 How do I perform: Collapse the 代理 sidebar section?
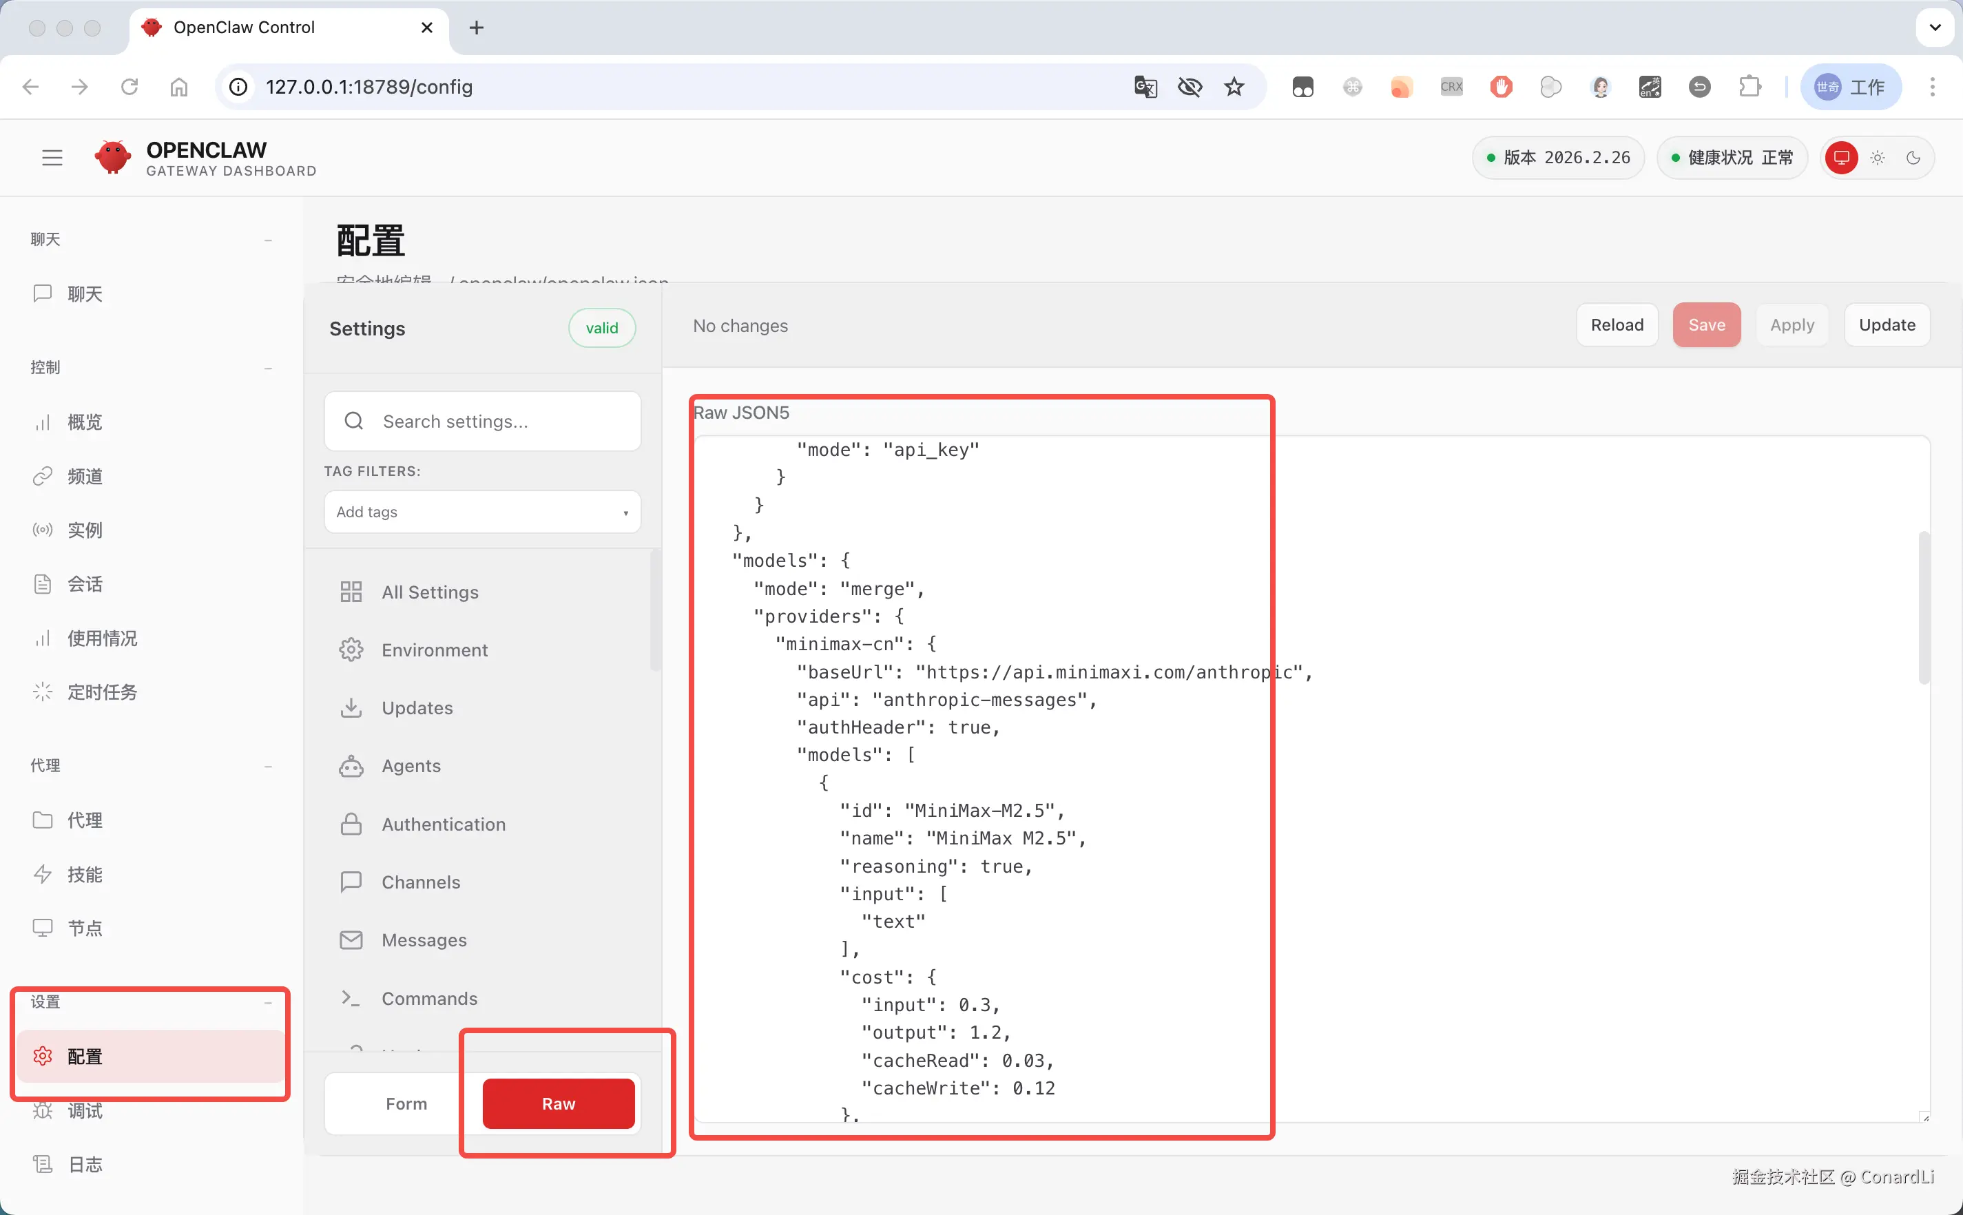pyautogui.click(x=267, y=766)
